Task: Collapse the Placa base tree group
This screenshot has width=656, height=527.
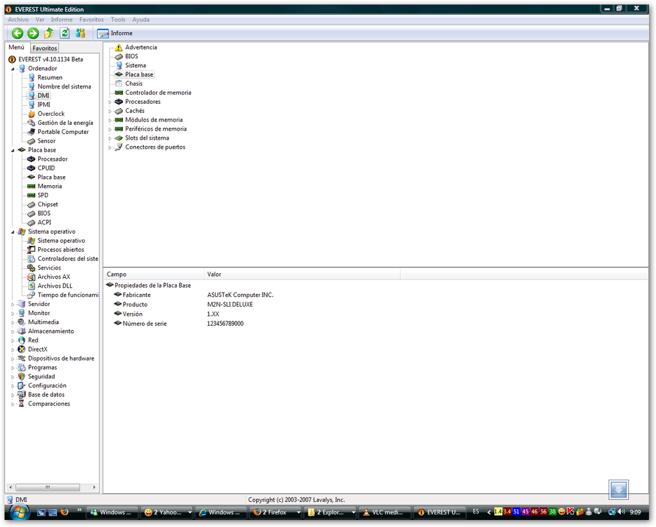Action: [13, 150]
